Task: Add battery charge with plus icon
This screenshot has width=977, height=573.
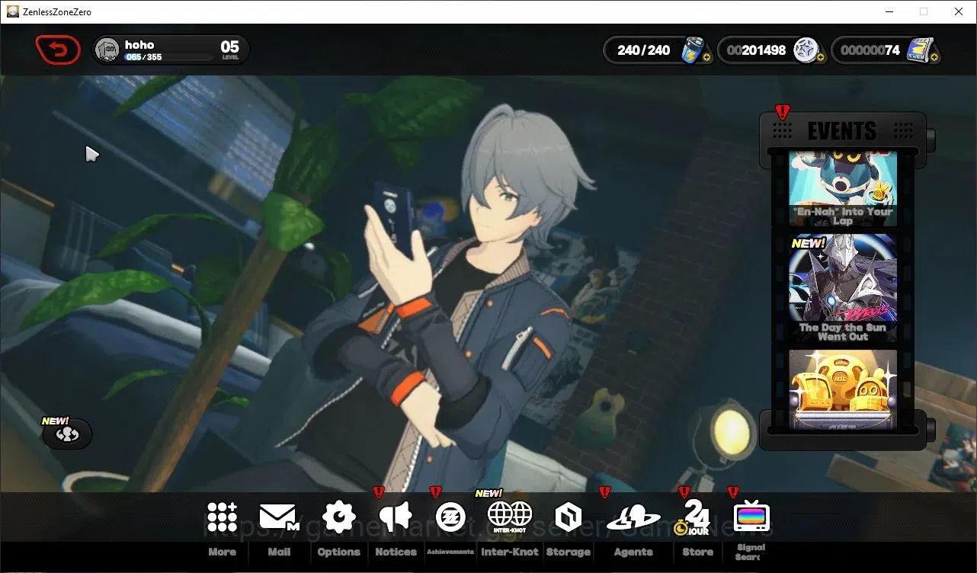Action: [706, 57]
